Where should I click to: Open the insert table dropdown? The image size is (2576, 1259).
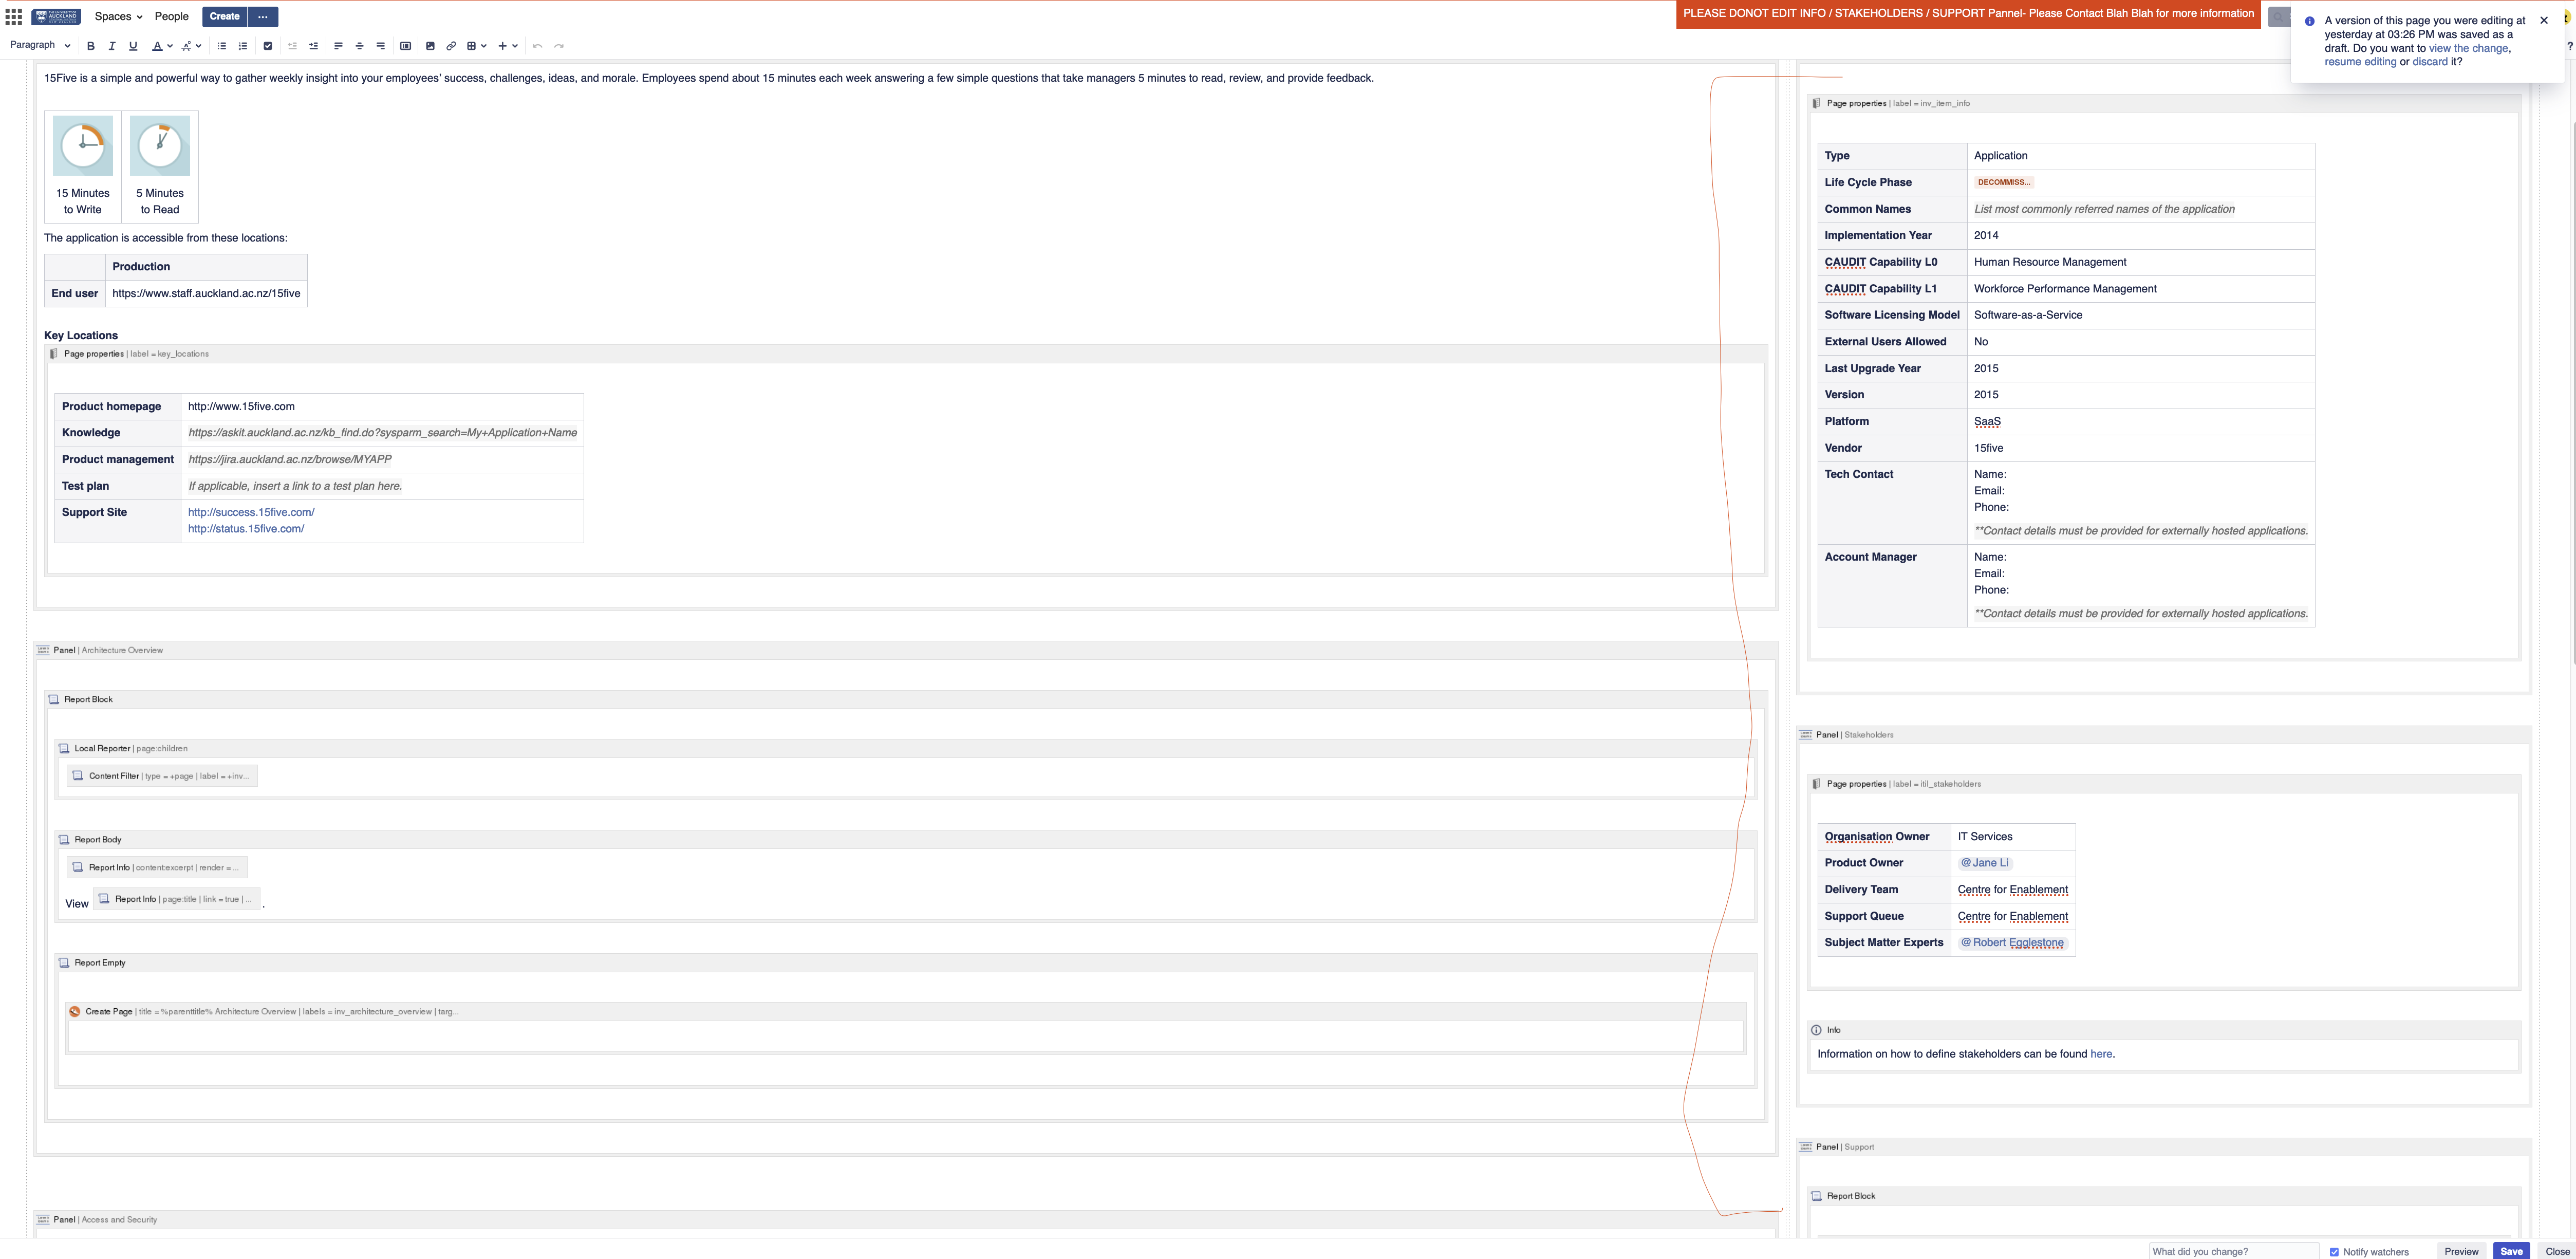pyautogui.click(x=476, y=46)
